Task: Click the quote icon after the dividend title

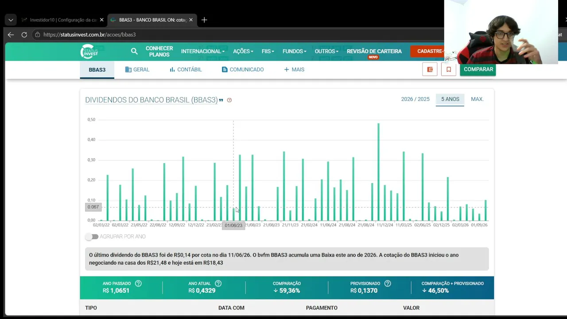Action: click(x=221, y=100)
